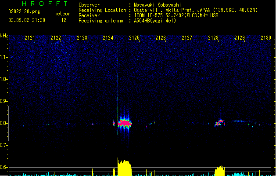Click the 1.1 frequency axis label

click(4, 57)
